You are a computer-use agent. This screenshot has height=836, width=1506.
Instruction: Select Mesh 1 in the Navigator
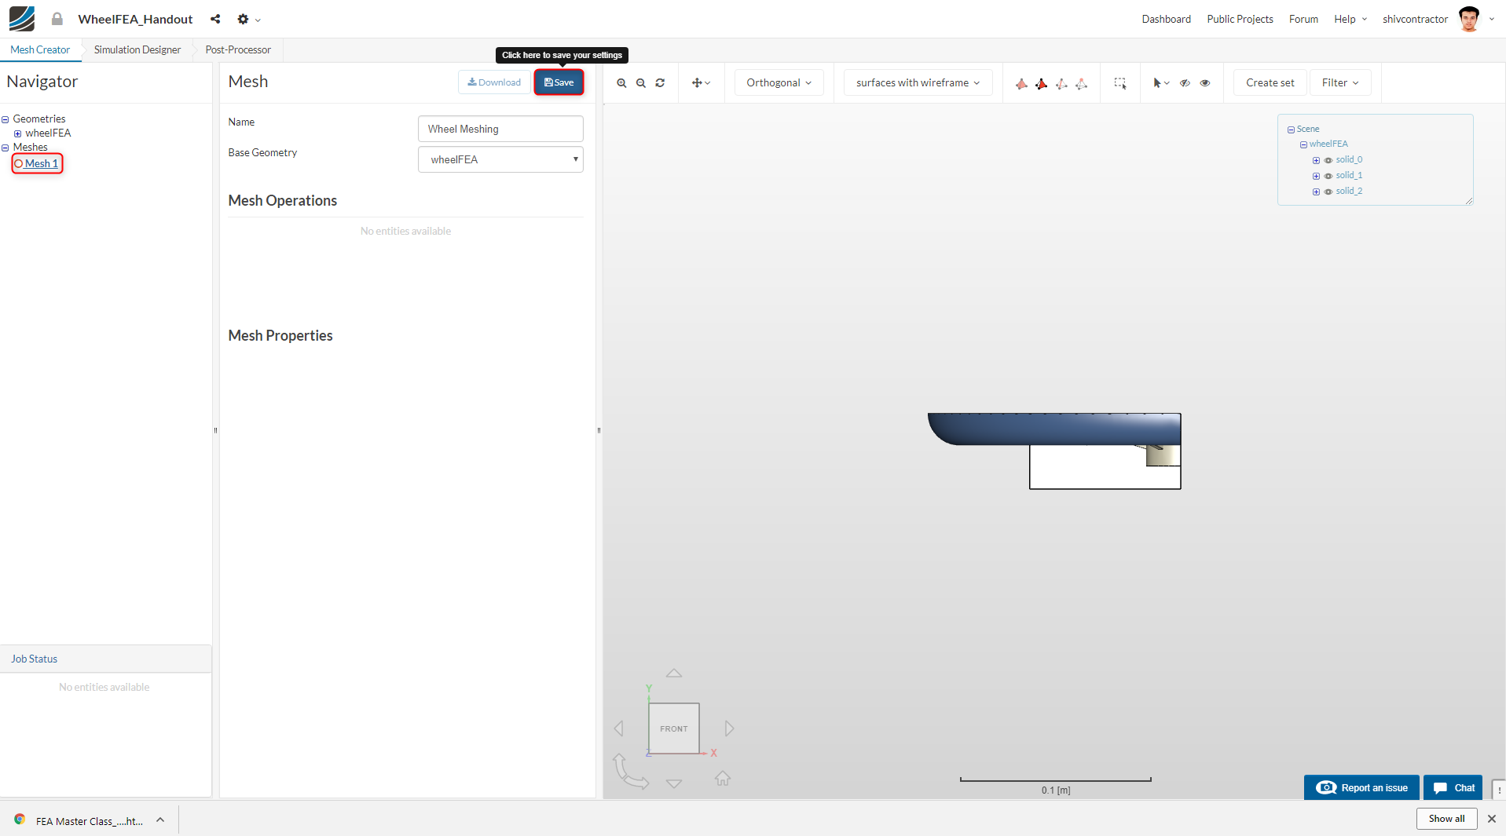[41, 163]
